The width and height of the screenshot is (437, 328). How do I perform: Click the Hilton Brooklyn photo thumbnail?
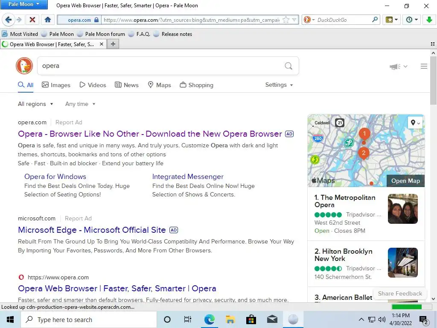(x=403, y=263)
